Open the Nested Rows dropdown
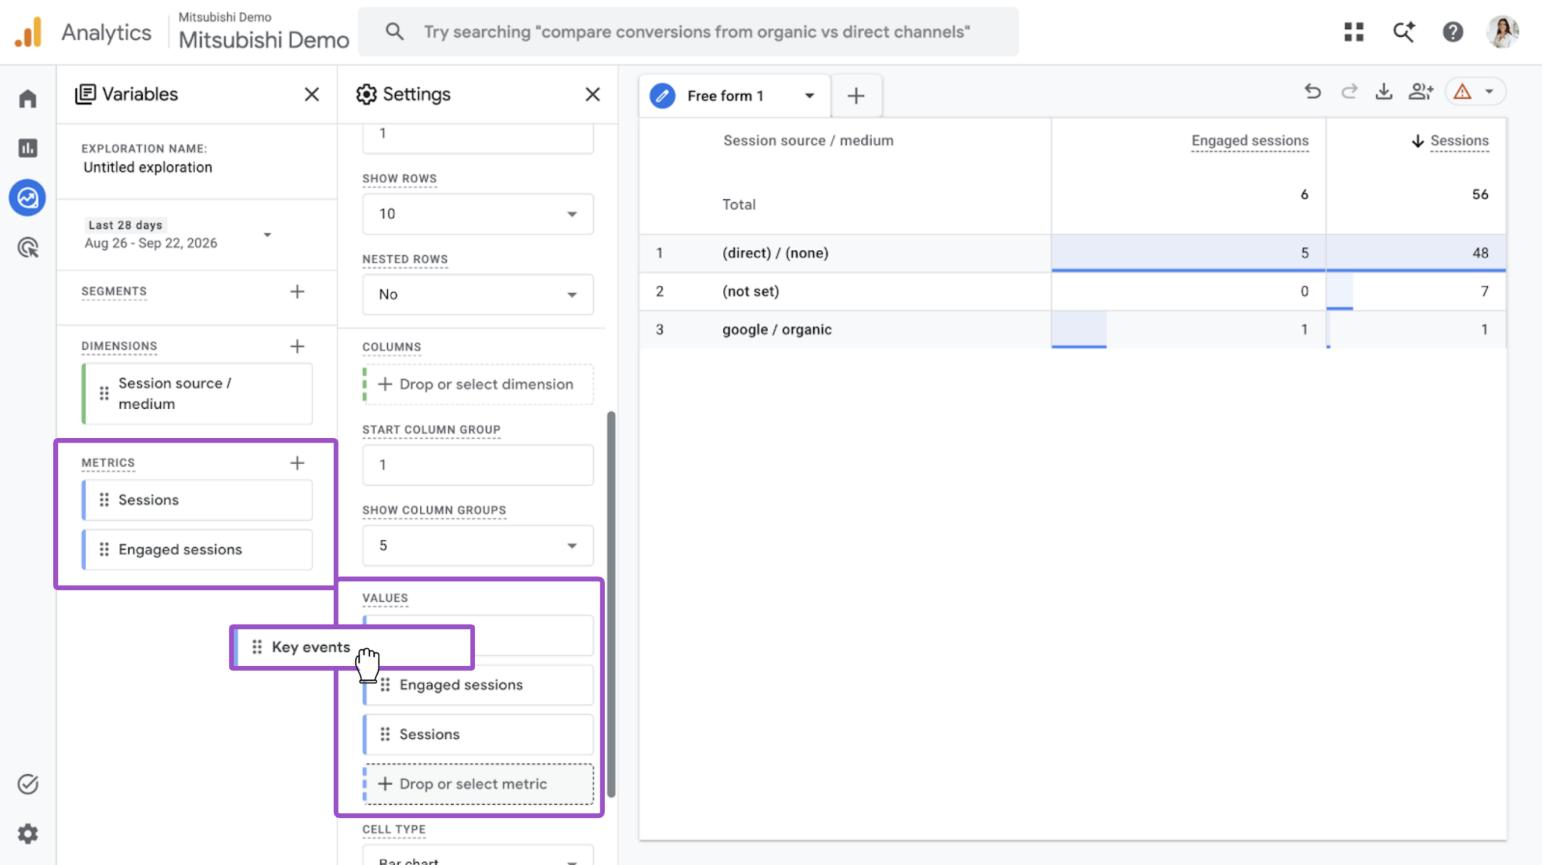The height and width of the screenshot is (865, 1542). tap(478, 294)
